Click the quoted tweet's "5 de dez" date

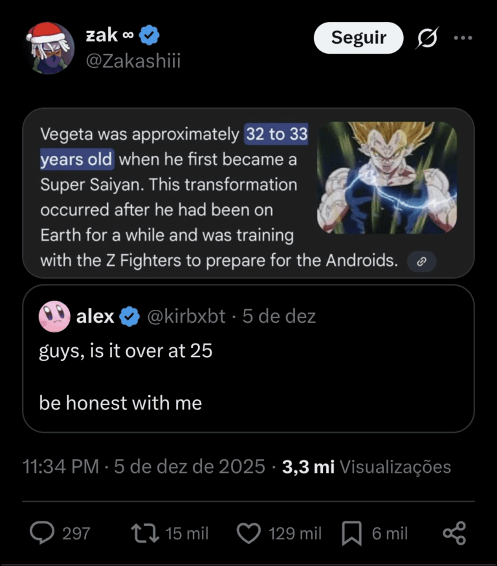[x=279, y=316]
